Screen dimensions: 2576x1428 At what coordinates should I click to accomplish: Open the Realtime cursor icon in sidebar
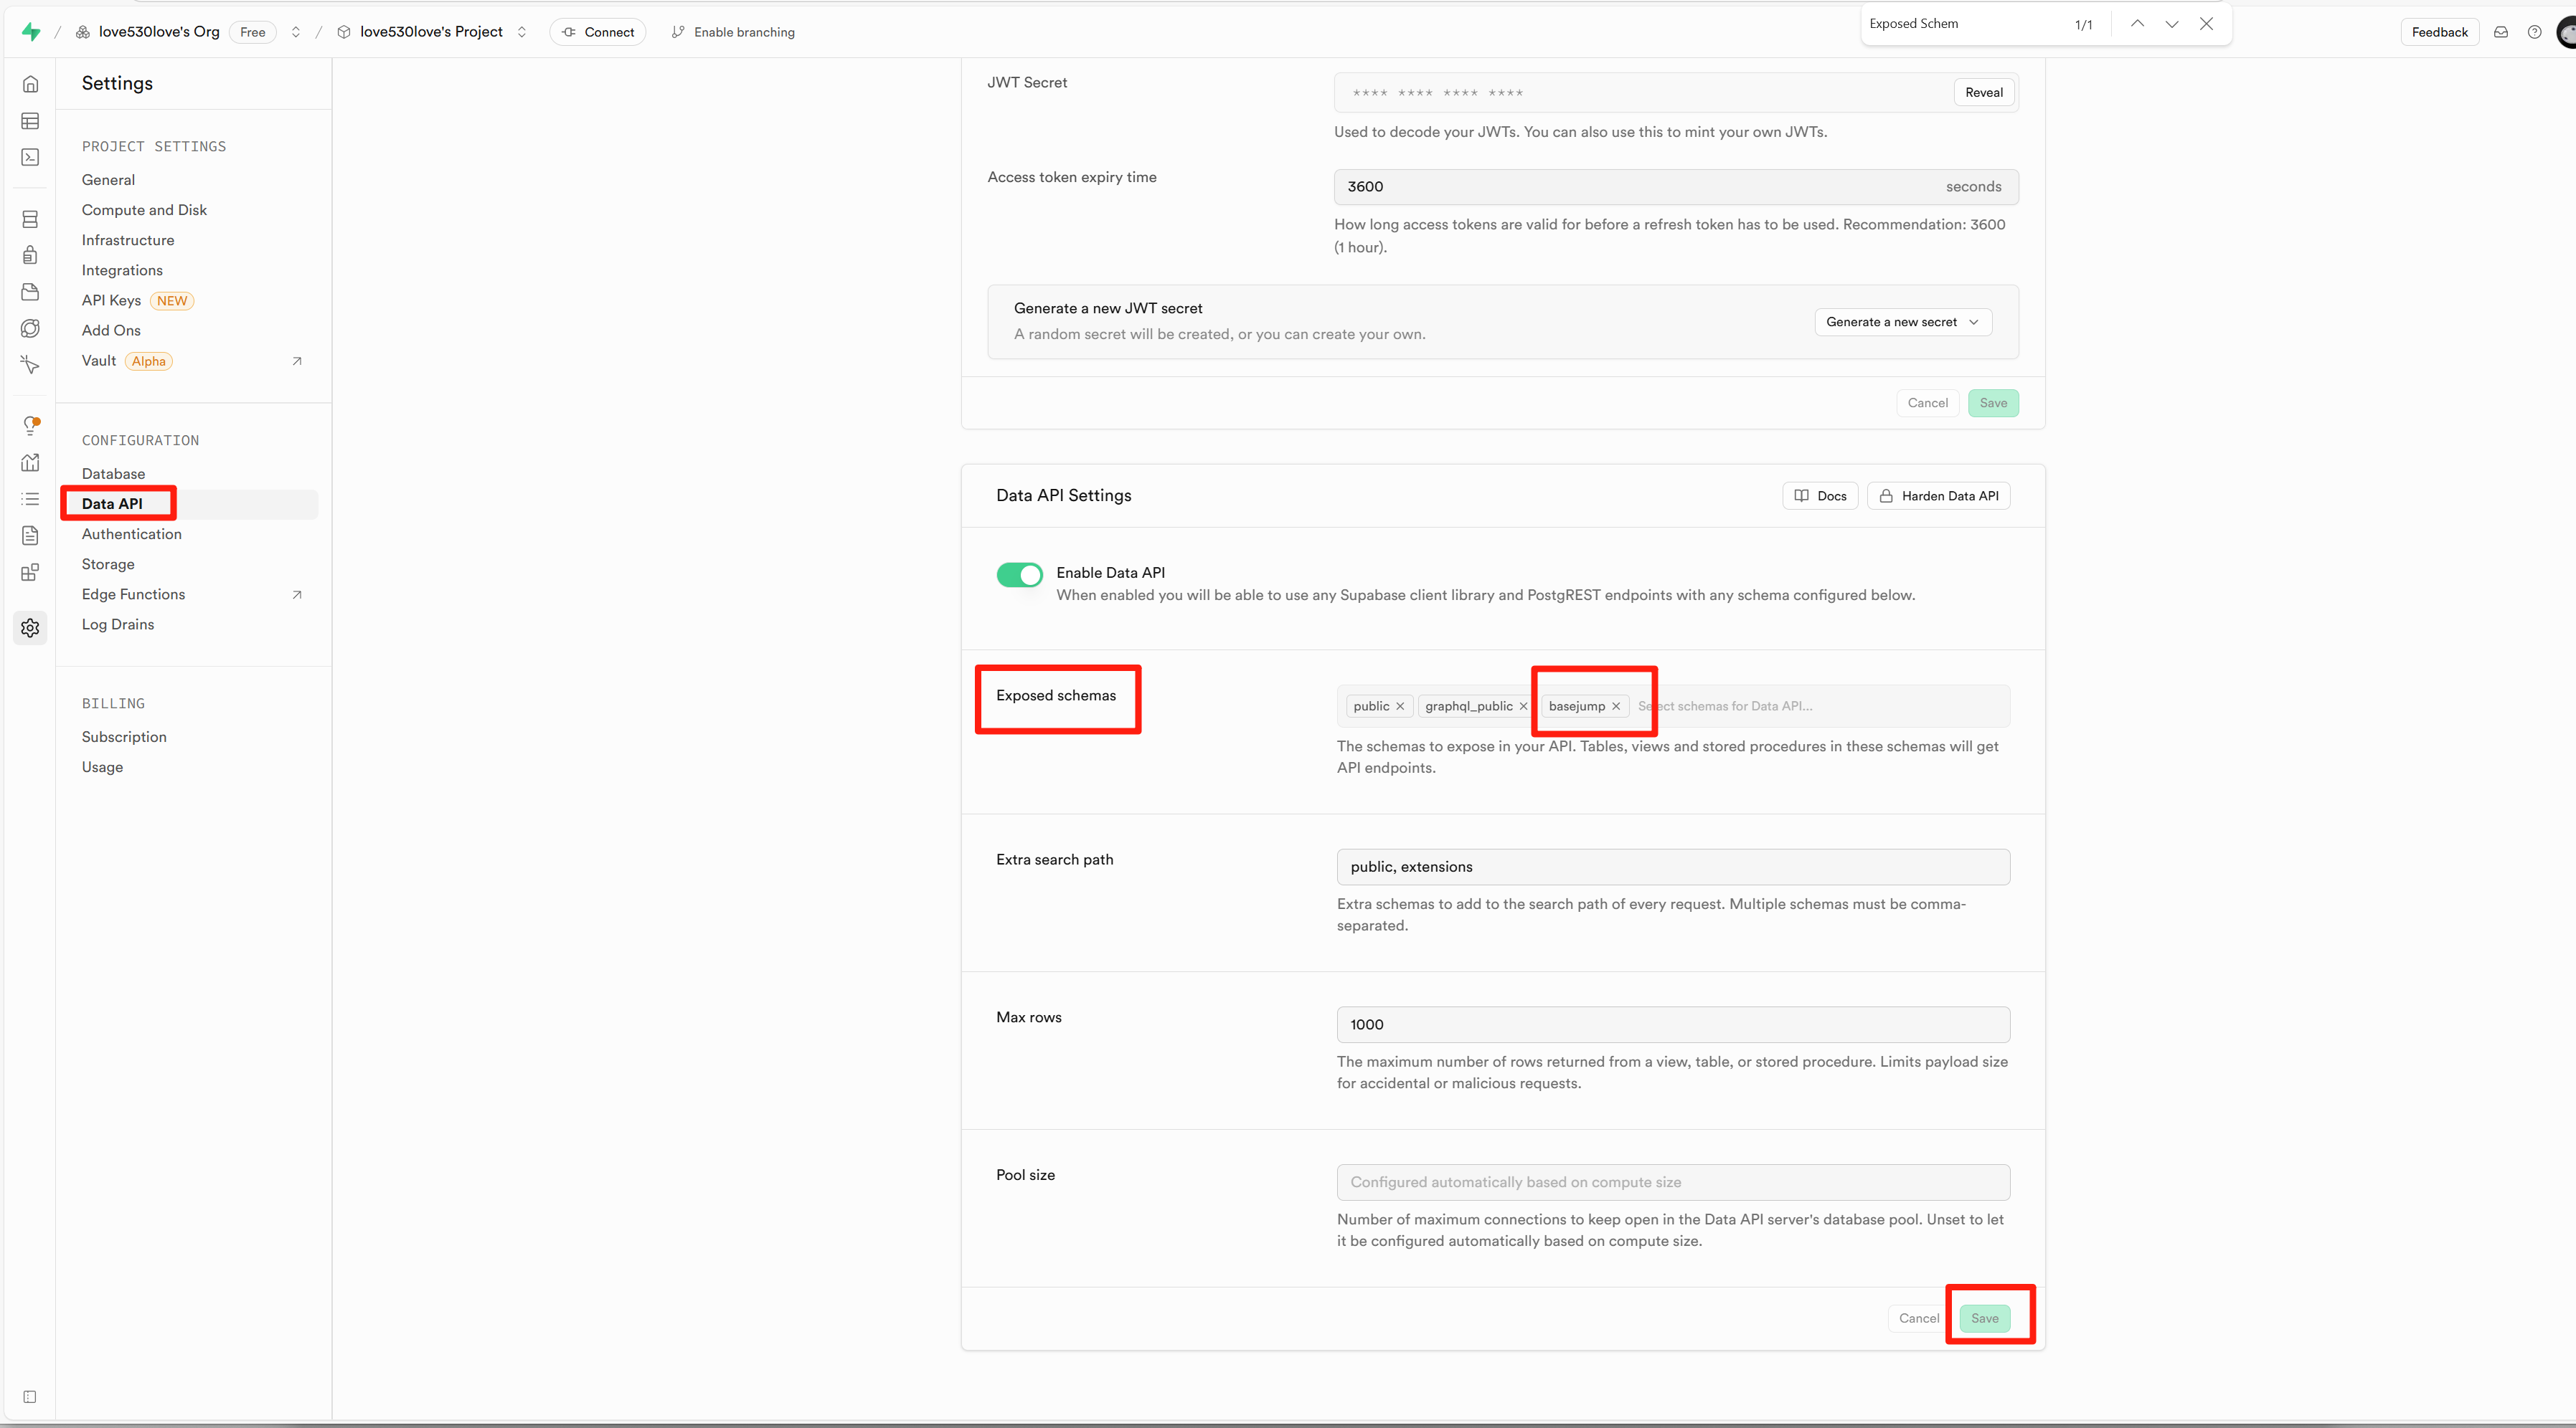[x=30, y=365]
